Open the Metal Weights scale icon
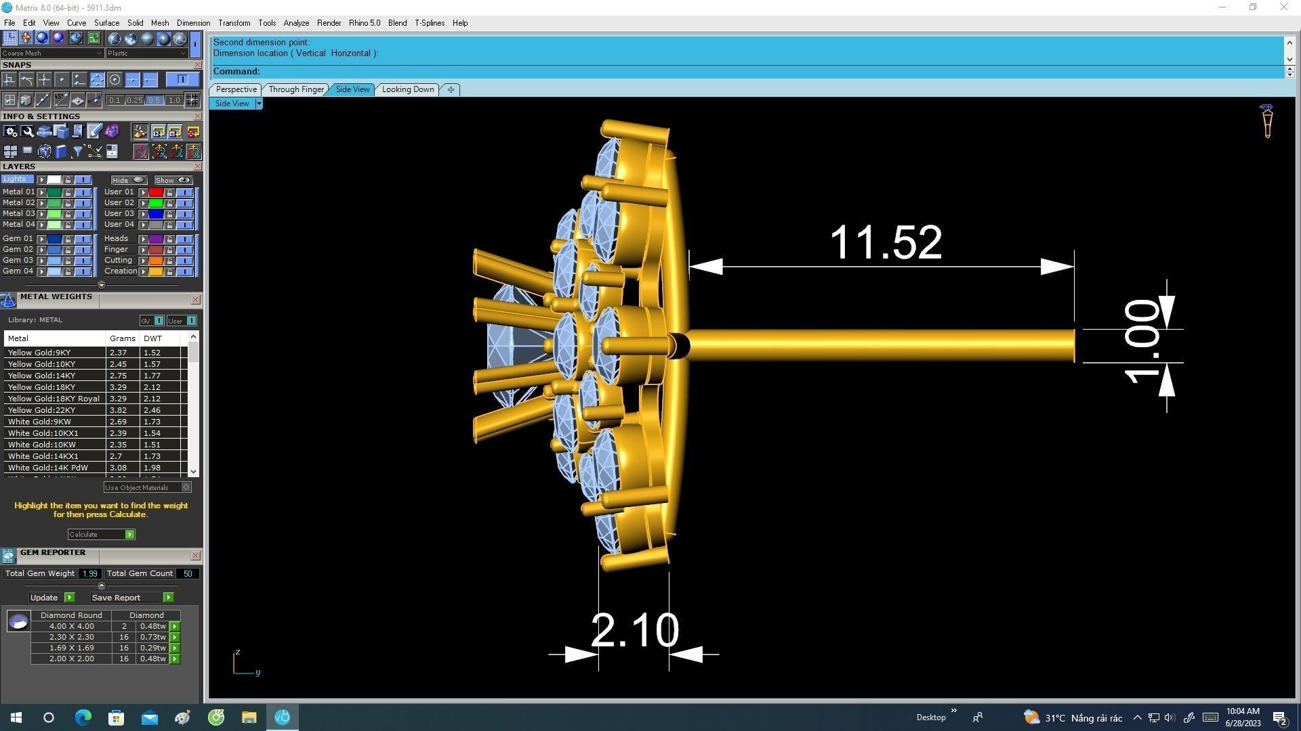 (x=8, y=301)
